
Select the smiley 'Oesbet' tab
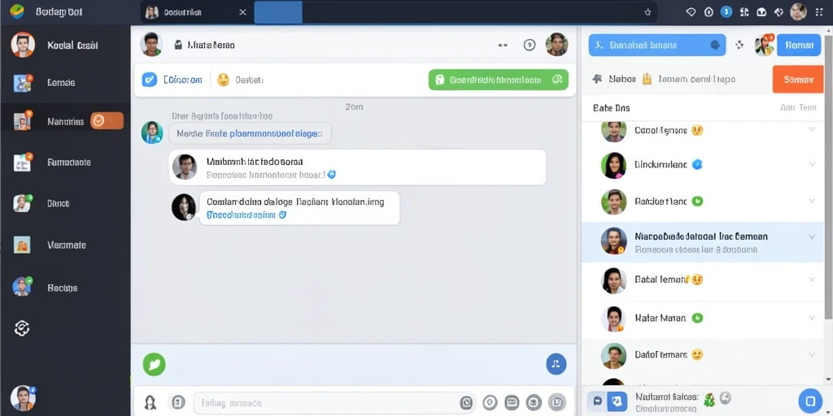tap(240, 80)
